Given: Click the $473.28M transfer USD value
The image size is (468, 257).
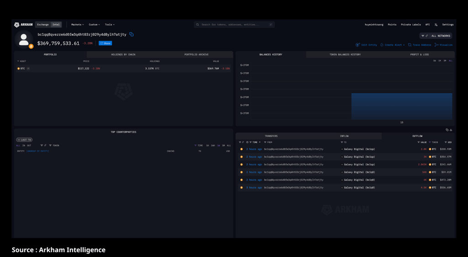Looking at the screenshot, I should (x=446, y=180).
